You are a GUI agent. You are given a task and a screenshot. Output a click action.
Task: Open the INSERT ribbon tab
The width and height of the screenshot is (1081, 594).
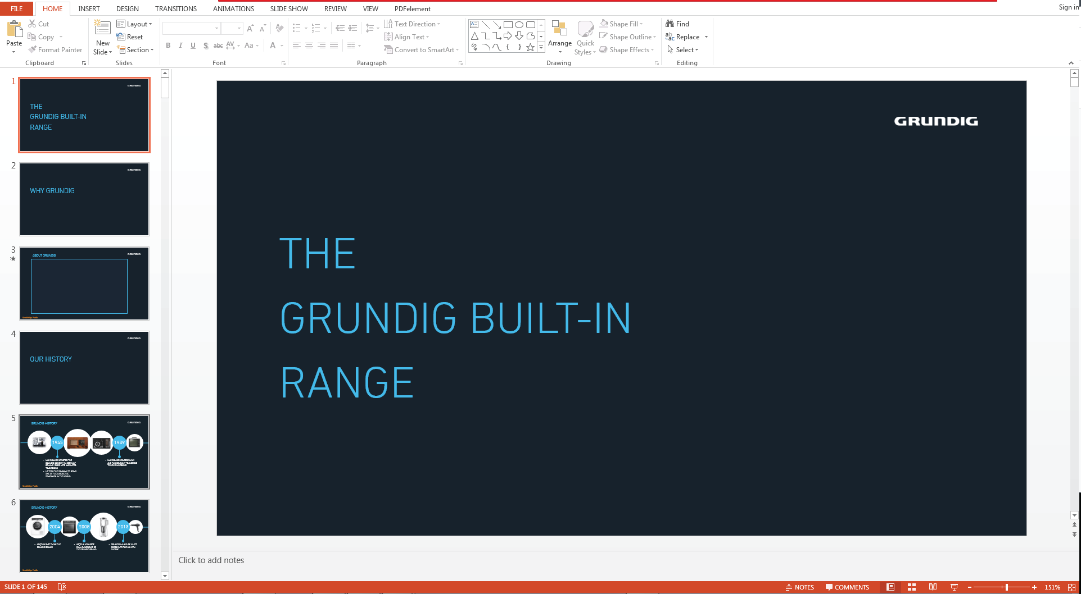tap(89, 8)
